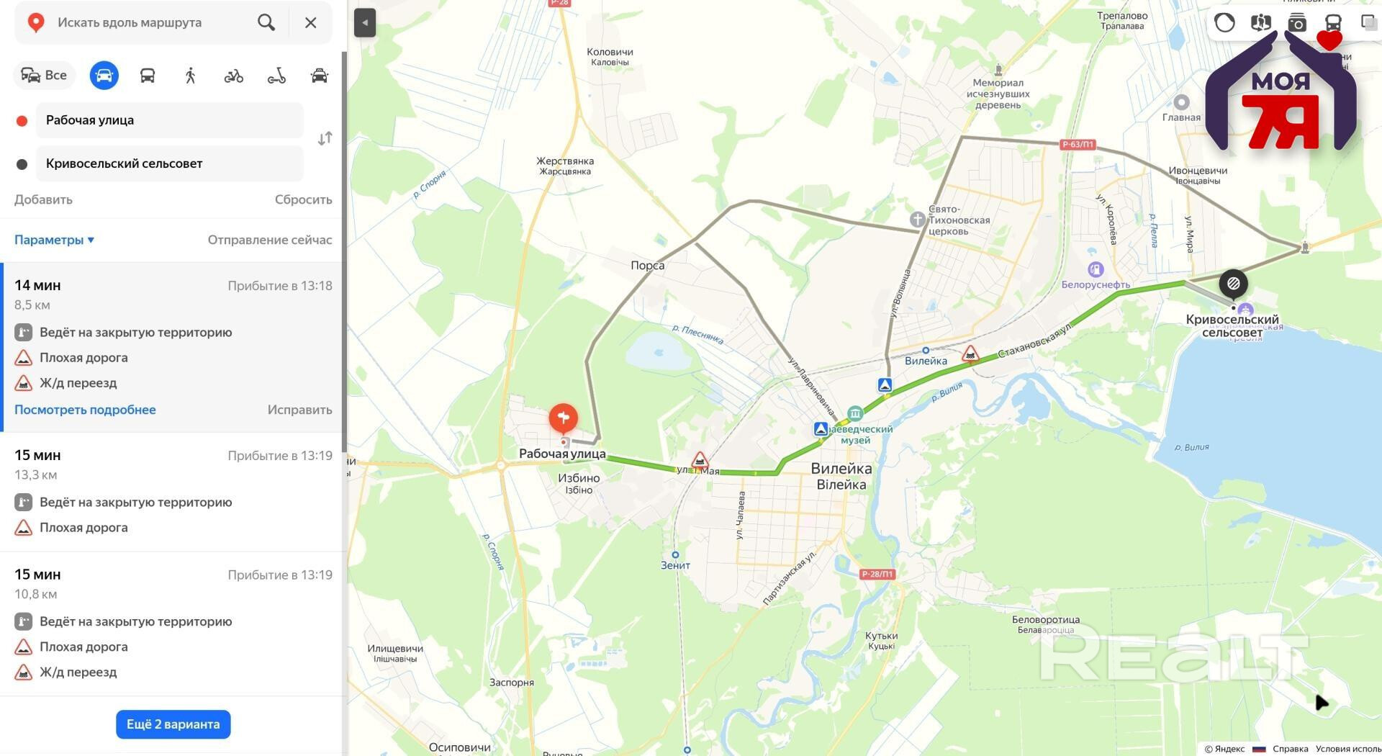1382x756 pixels.
Task: Select the bicycle route mode
Action: point(233,76)
